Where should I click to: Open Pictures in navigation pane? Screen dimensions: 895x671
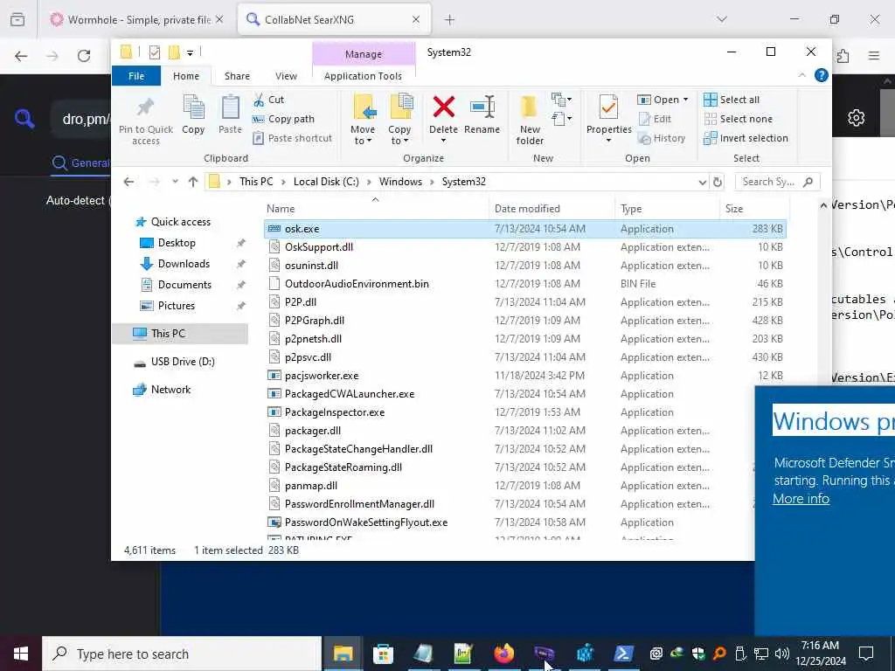tap(177, 306)
